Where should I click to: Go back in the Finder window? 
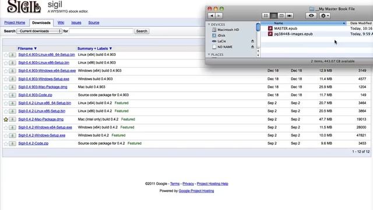211,16
